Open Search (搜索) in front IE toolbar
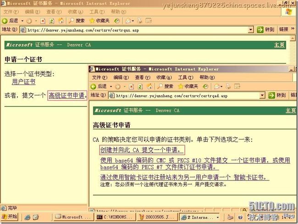This screenshot has height=224, width=298. pyautogui.click(x=165, y=86)
